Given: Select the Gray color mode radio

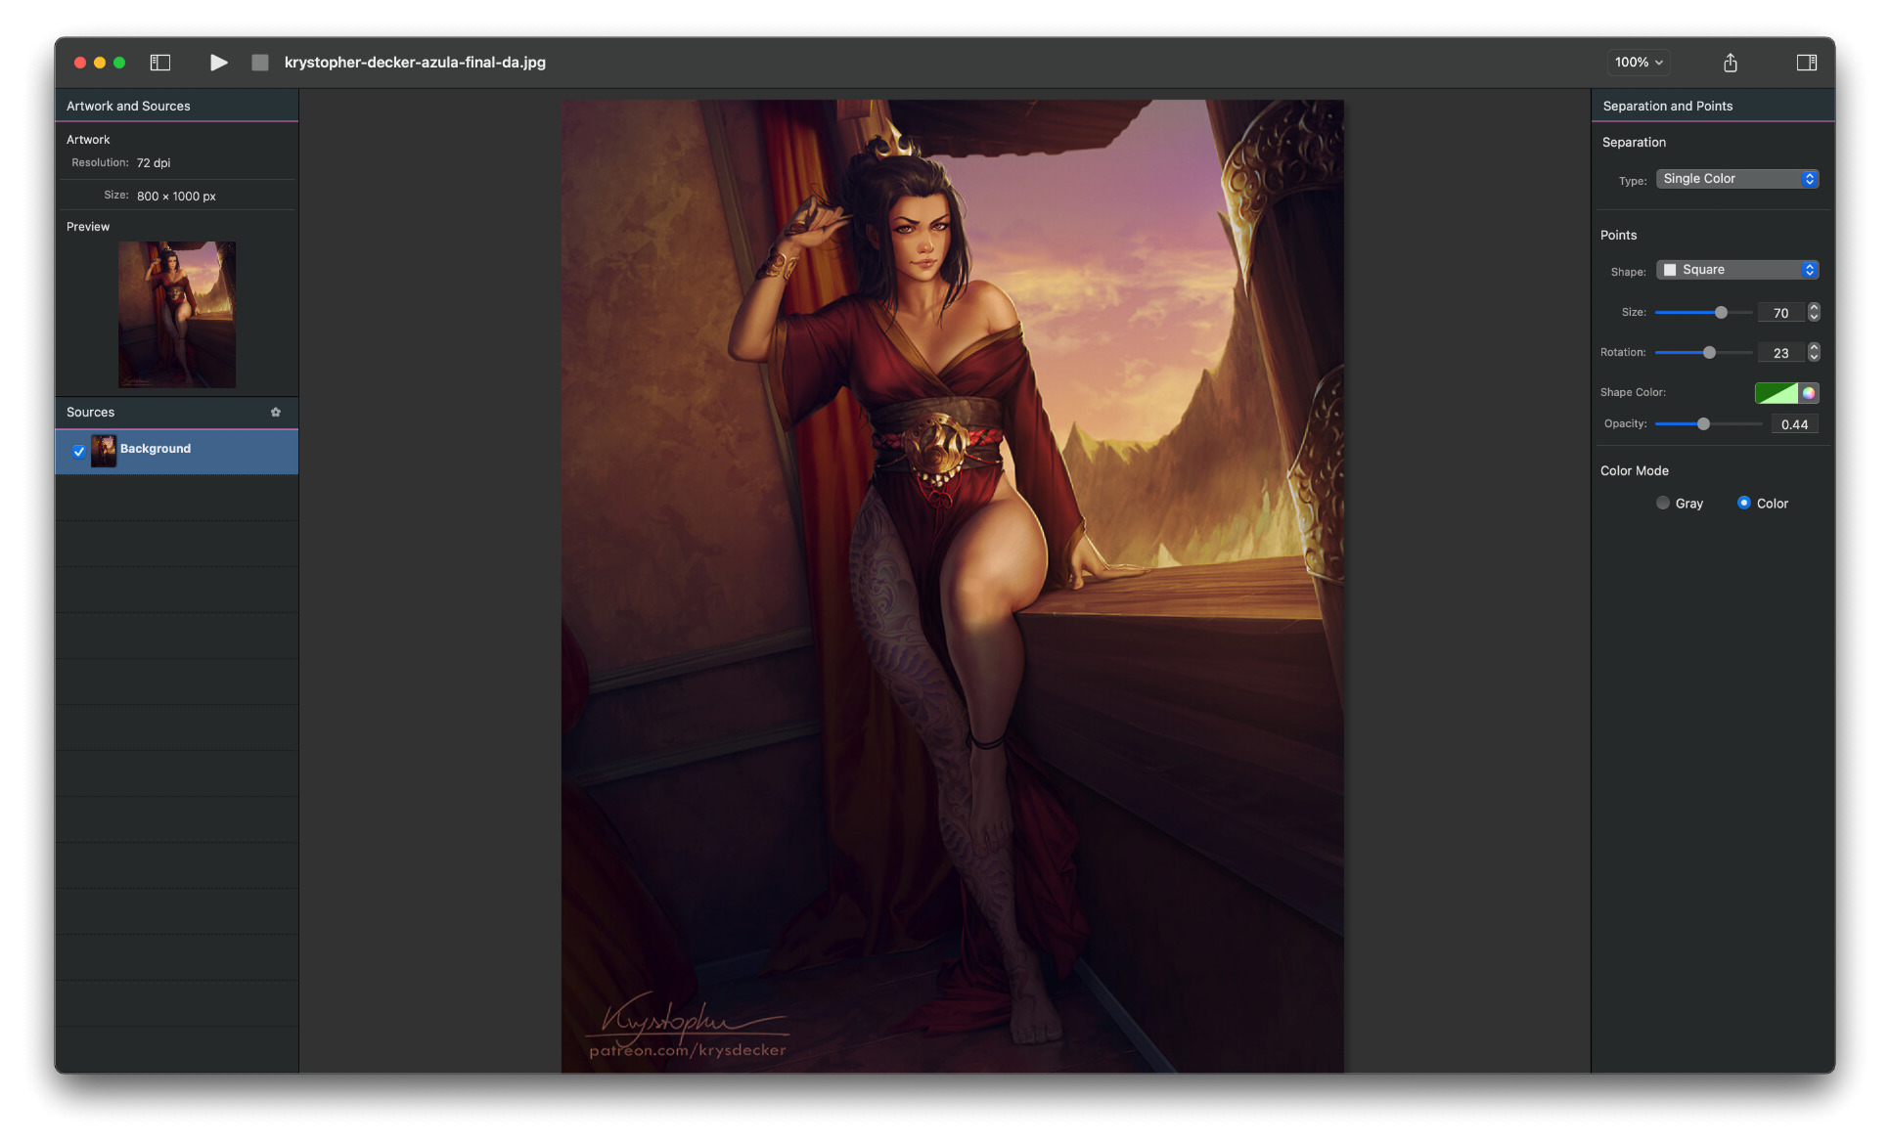Looking at the screenshot, I should click(1663, 504).
